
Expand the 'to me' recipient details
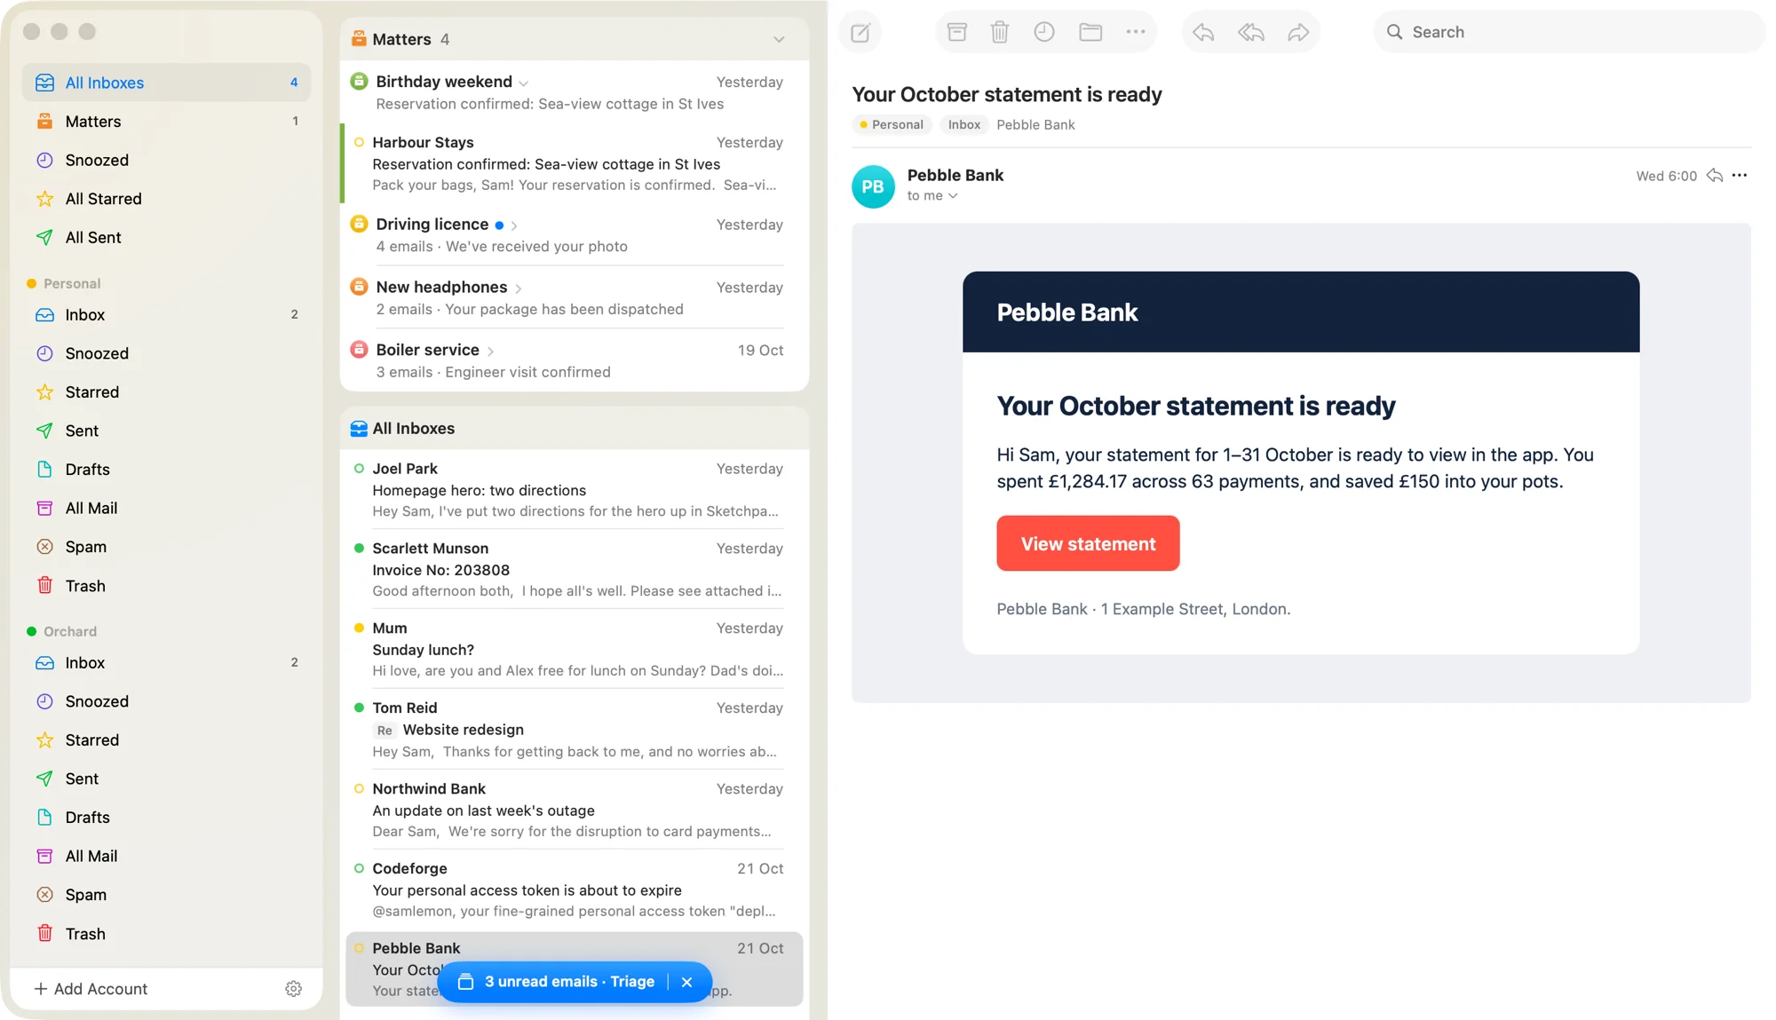pos(932,195)
